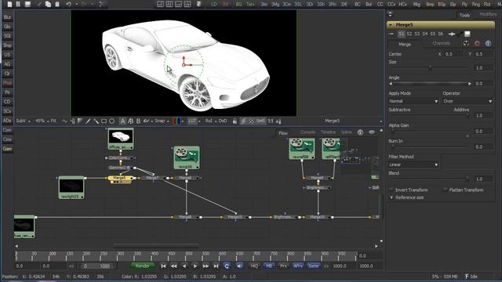Select the Ellipse mask tool in viewer toolbar
Image resolution: width=502 pixels, height=282 pixels.
pos(111,121)
